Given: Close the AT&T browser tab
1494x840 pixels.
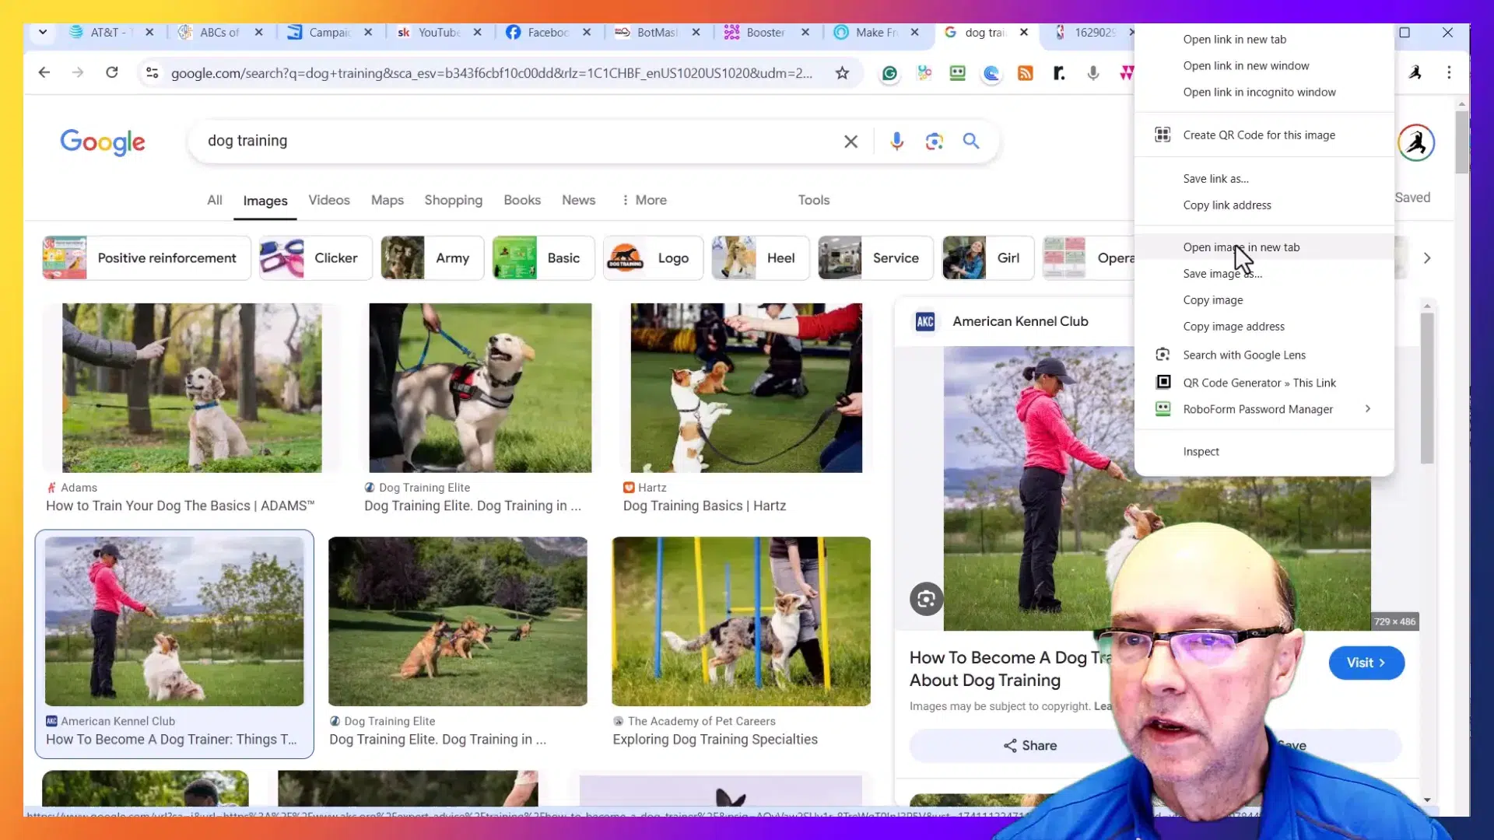Looking at the screenshot, I should 149,32.
